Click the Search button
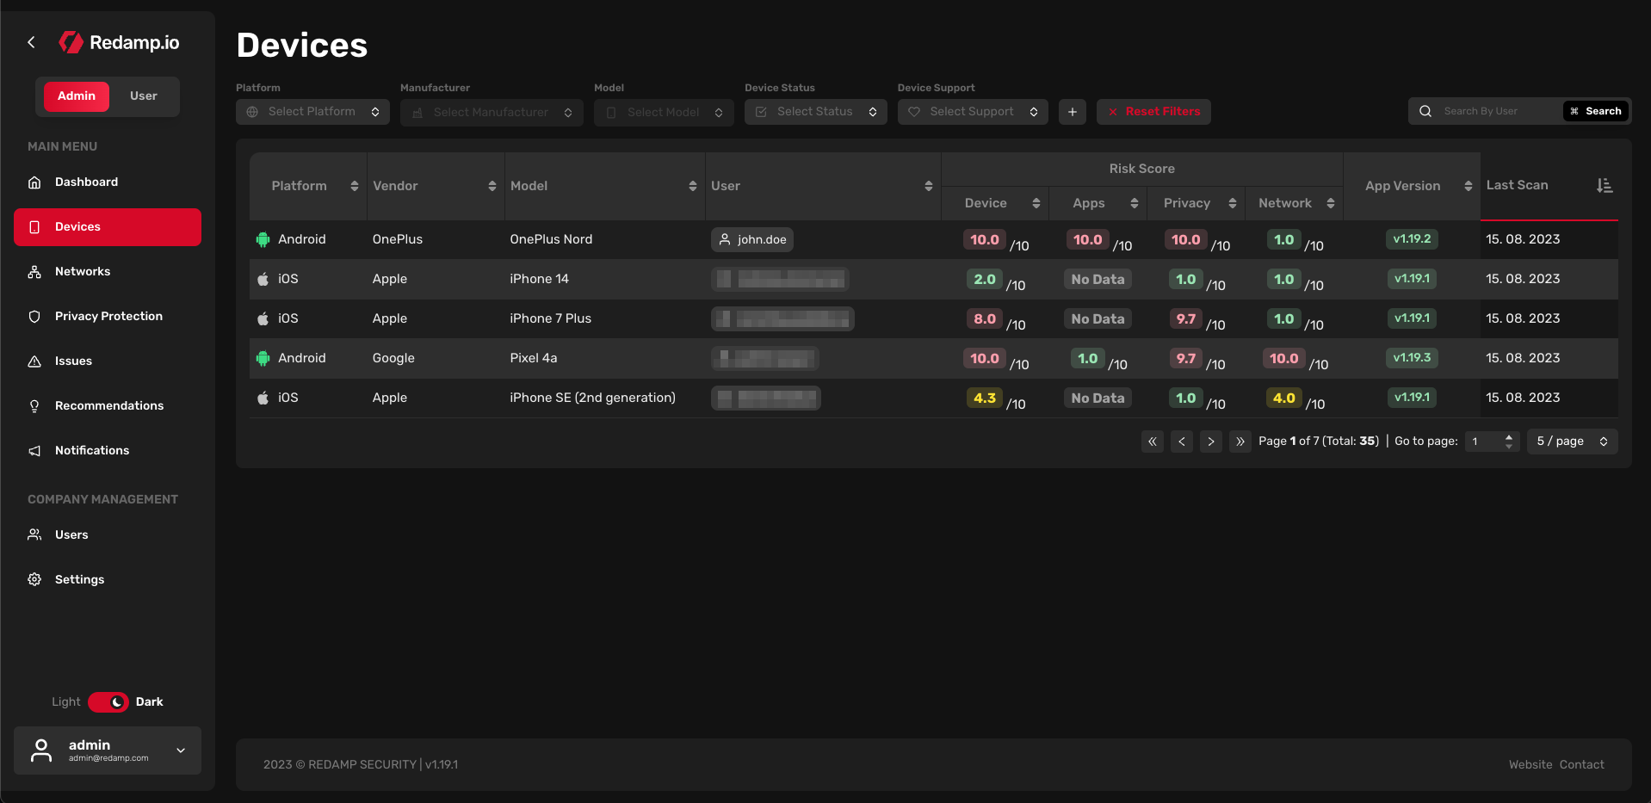The width and height of the screenshot is (1651, 803). pyautogui.click(x=1596, y=112)
